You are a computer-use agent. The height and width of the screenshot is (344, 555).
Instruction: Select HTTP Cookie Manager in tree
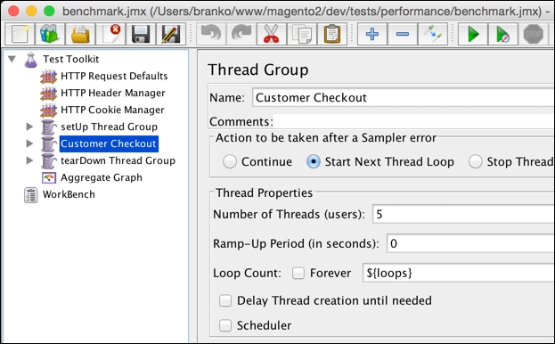[112, 110]
